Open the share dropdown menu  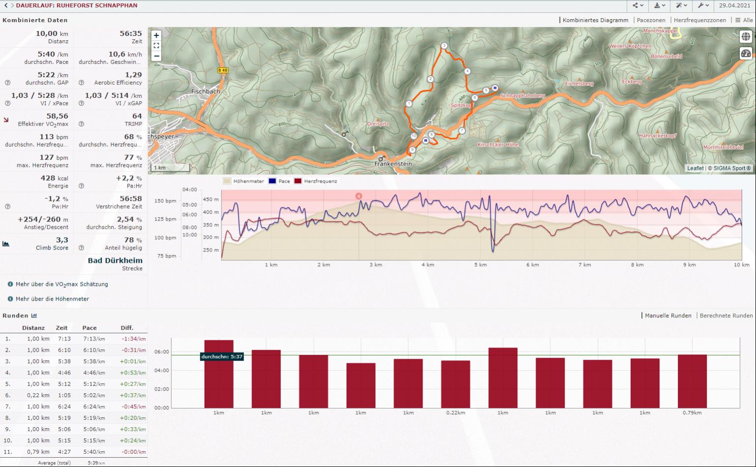pos(638,5)
